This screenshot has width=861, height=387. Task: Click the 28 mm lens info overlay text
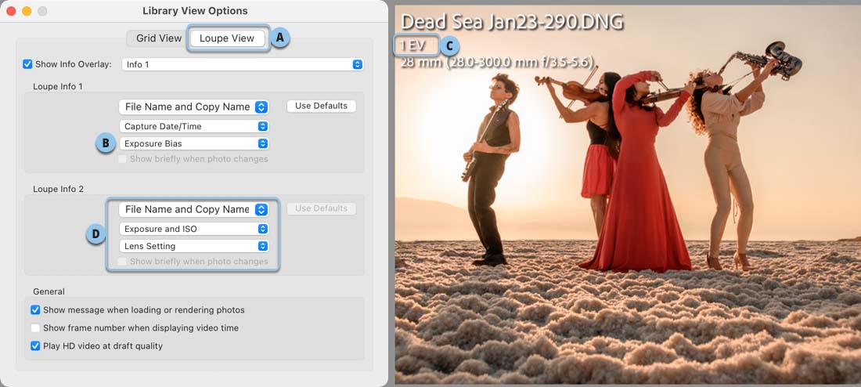tap(499, 62)
